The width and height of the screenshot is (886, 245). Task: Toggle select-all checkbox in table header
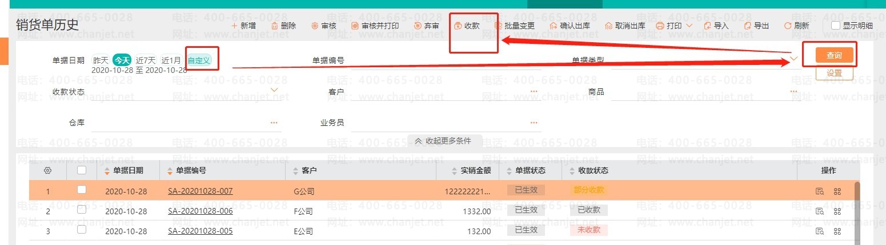click(82, 170)
